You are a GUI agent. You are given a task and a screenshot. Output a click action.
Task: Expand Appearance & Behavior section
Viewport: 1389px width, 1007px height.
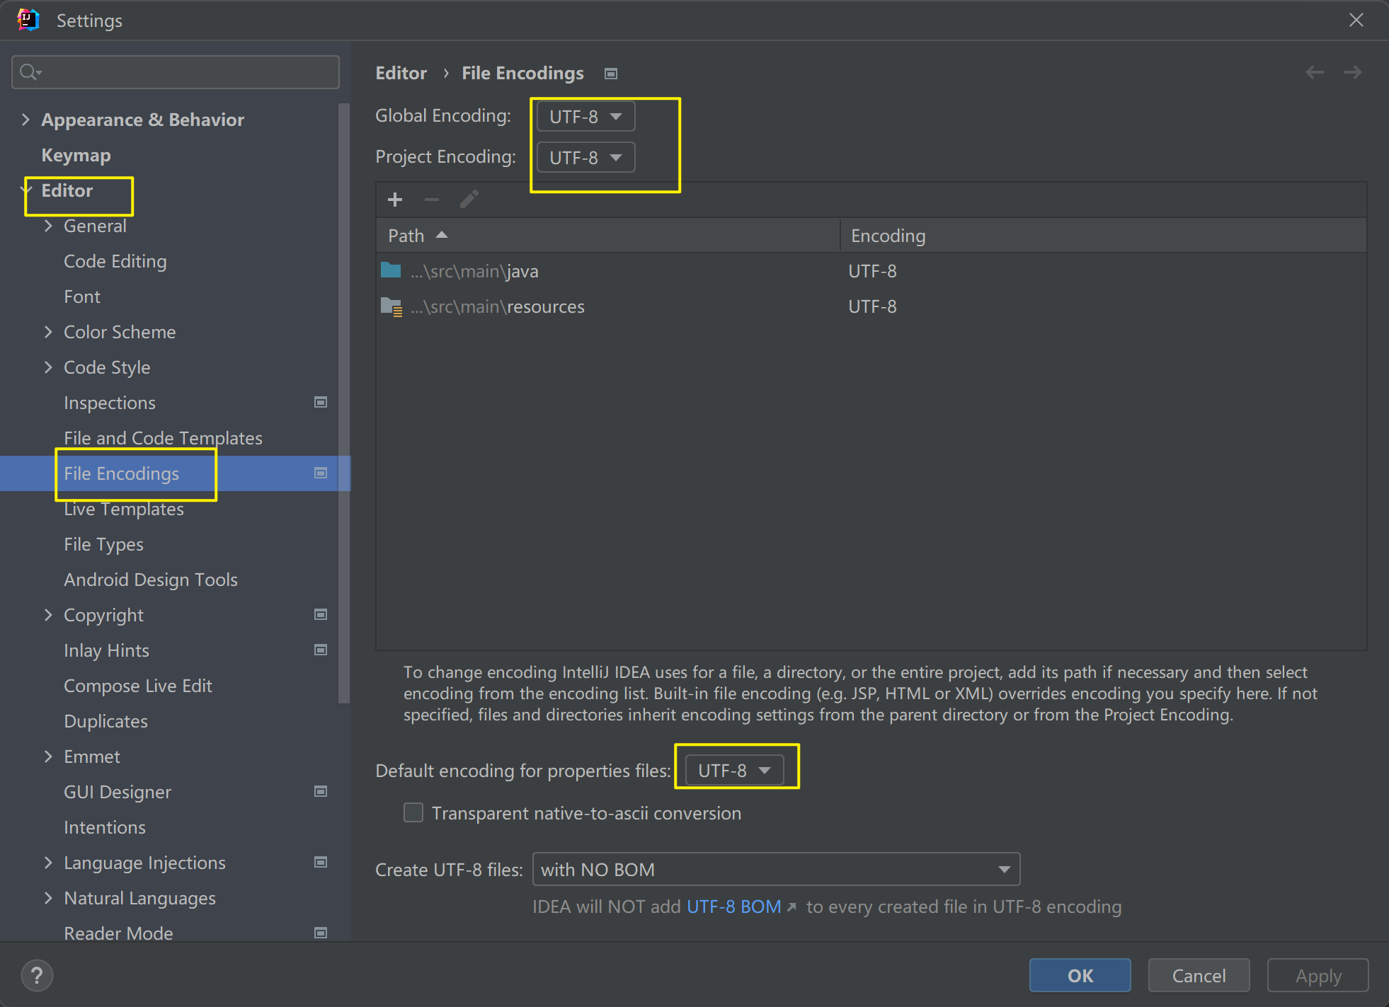coord(25,120)
